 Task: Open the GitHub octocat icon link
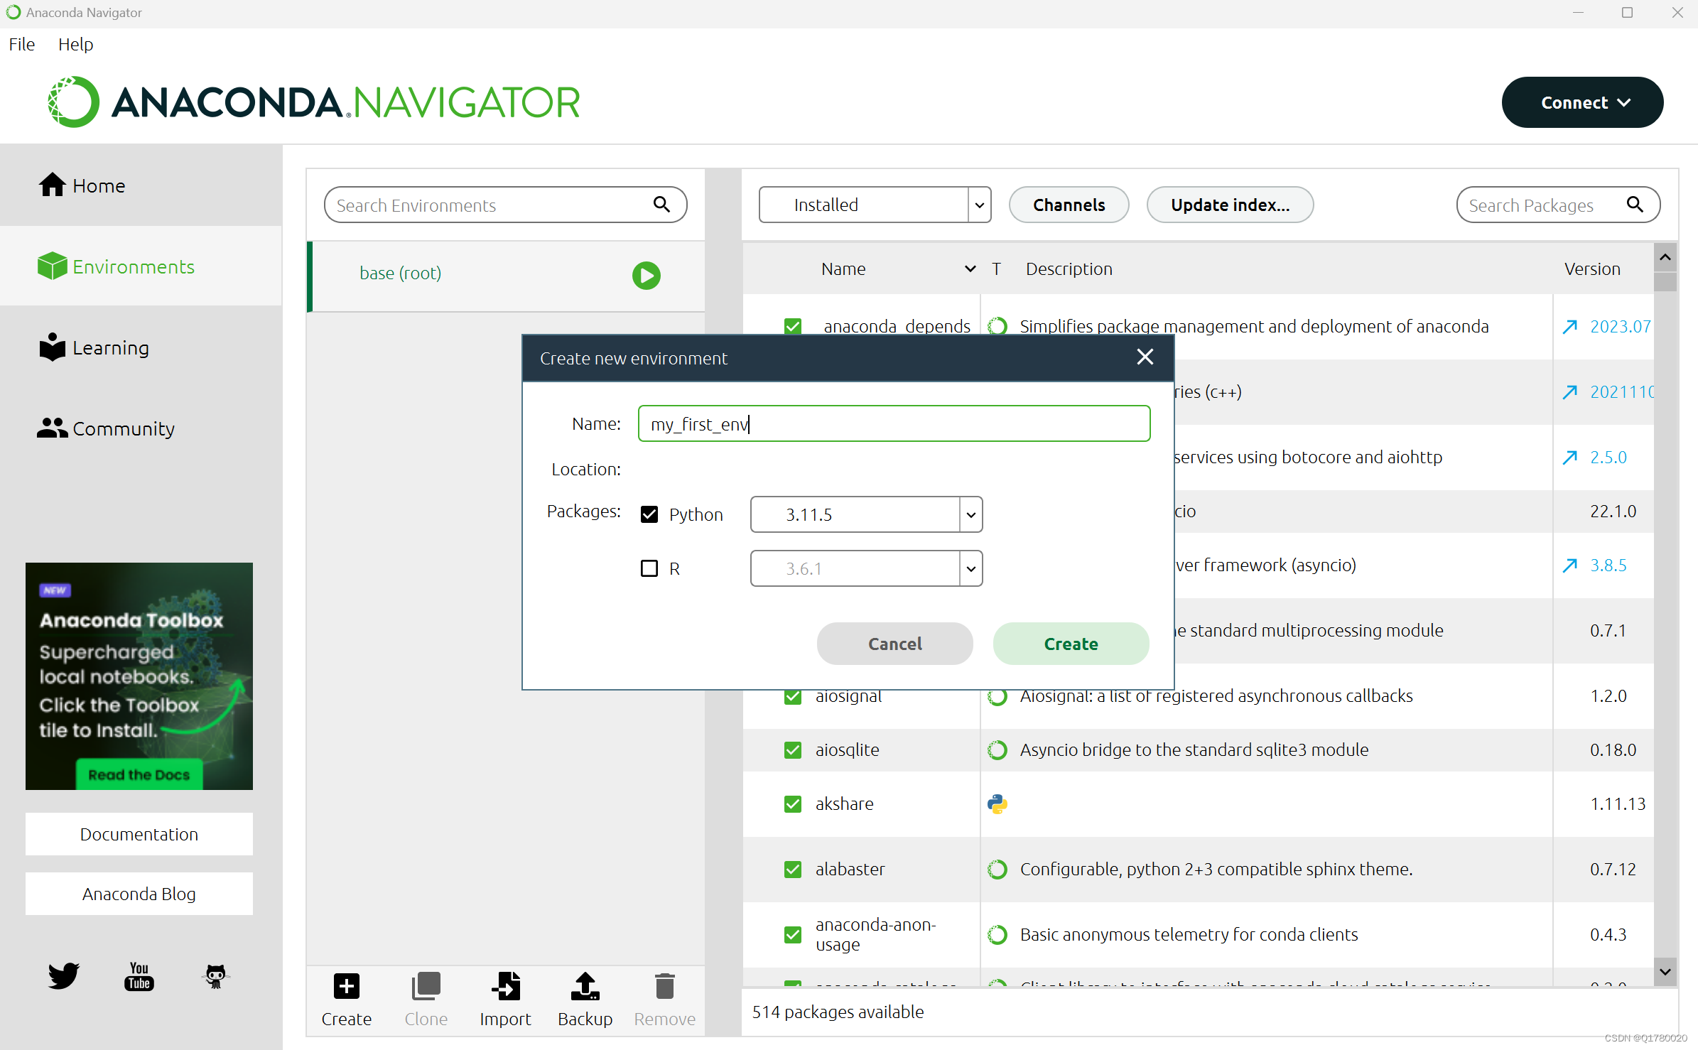(x=215, y=976)
